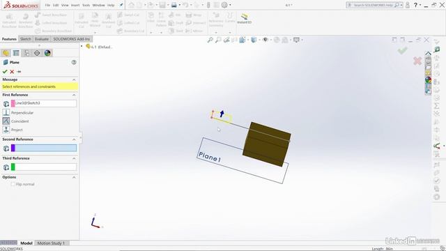Click the pushpin keep-visible icon in the Plane panel
446x251 pixels.
point(19,72)
